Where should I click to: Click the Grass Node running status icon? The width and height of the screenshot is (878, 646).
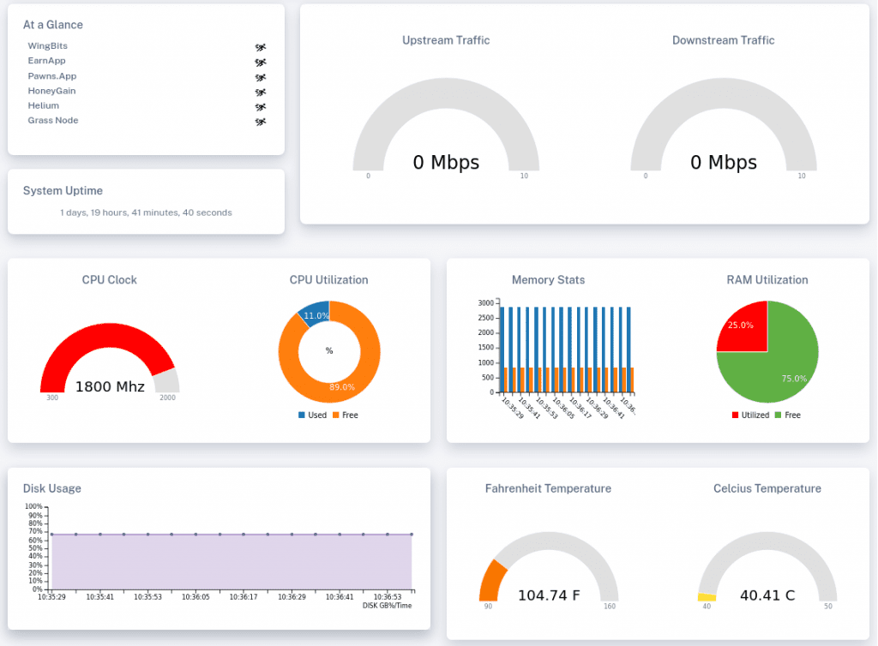click(x=261, y=122)
